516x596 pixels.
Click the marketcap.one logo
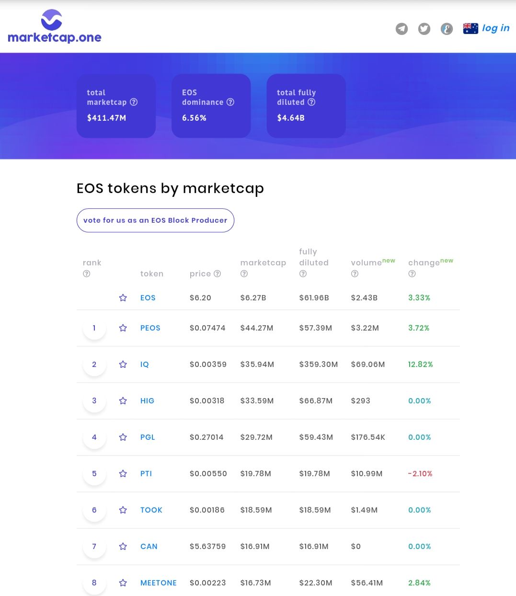[x=54, y=26]
